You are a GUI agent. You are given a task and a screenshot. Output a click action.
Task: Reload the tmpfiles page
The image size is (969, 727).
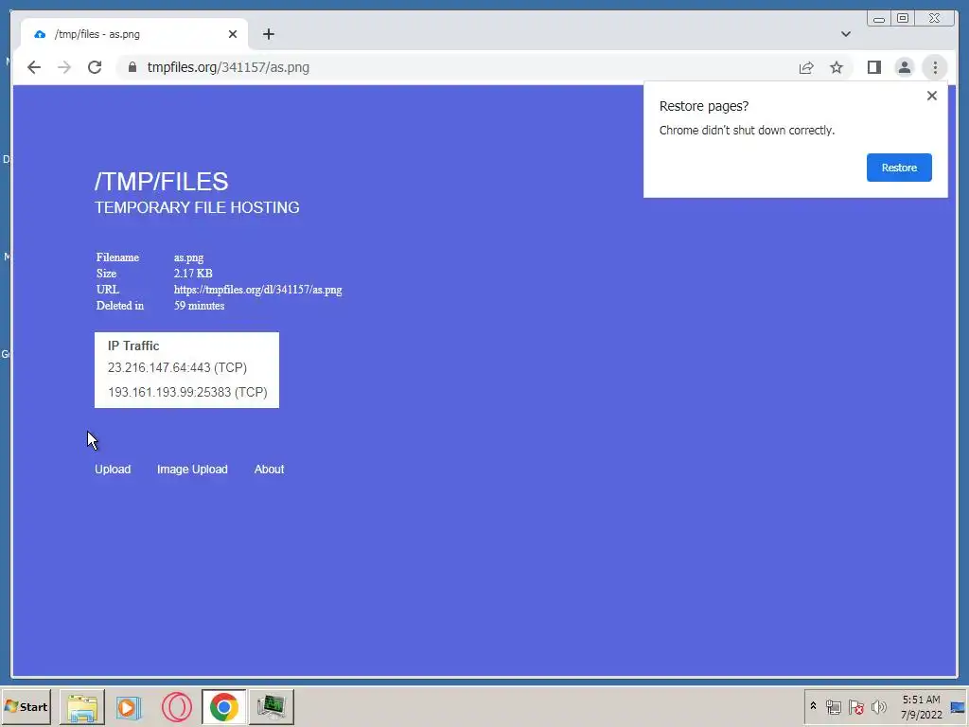(x=95, y=67)
